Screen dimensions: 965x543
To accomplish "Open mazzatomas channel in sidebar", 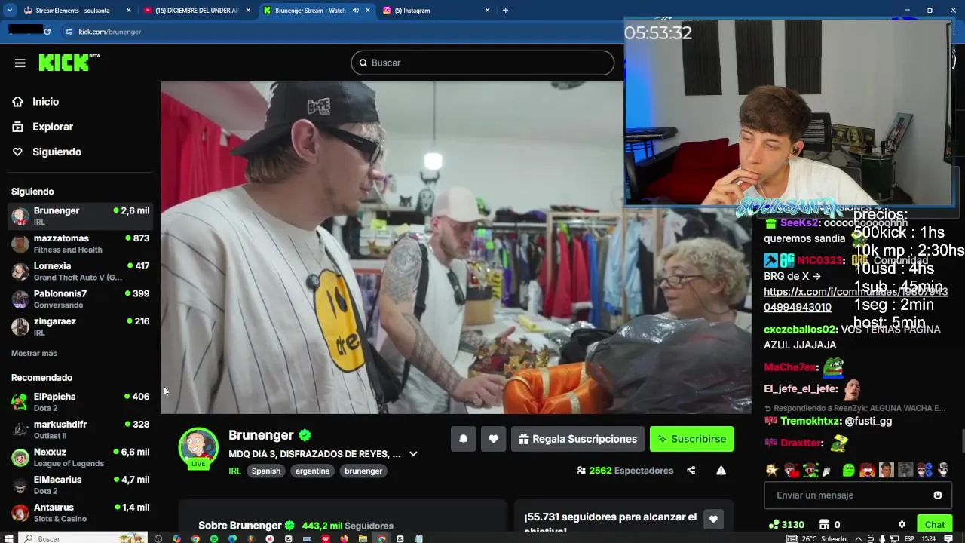I will [x=80, y=244].
